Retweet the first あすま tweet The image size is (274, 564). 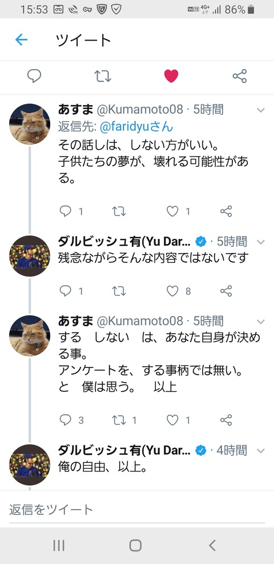click(119, 211)
